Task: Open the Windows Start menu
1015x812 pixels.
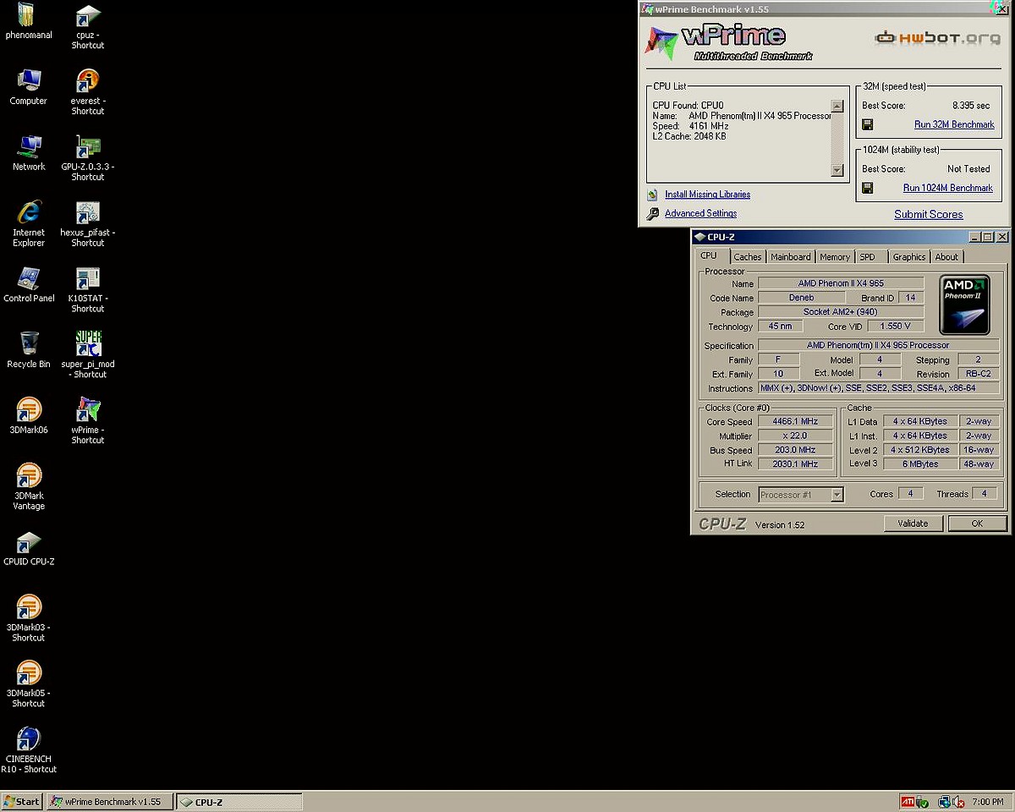Action: [22, 802]
